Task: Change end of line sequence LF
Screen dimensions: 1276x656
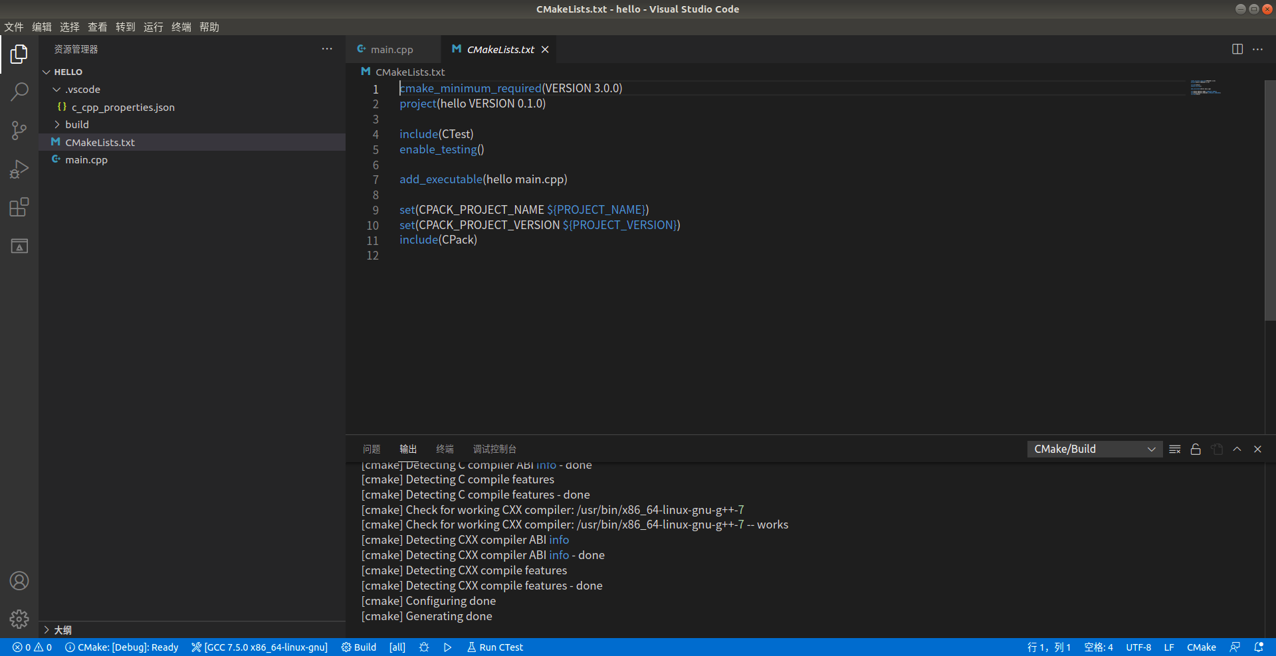Action: tap(1169, 647)
